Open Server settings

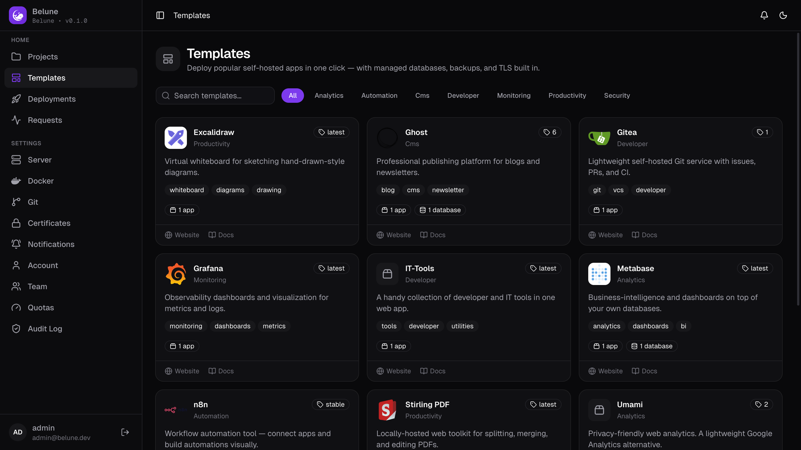point(71,160)
